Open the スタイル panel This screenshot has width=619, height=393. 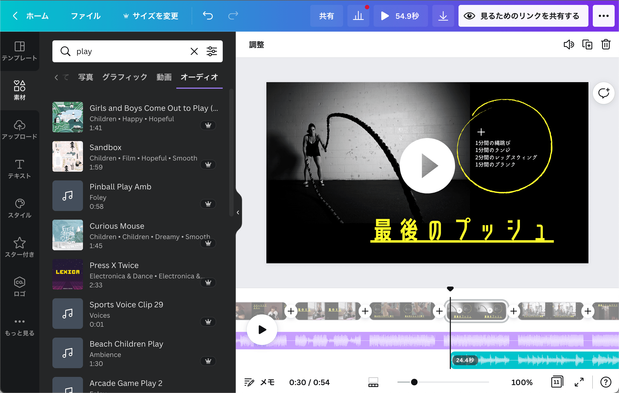pyautogui.click(x=19, y=208)
